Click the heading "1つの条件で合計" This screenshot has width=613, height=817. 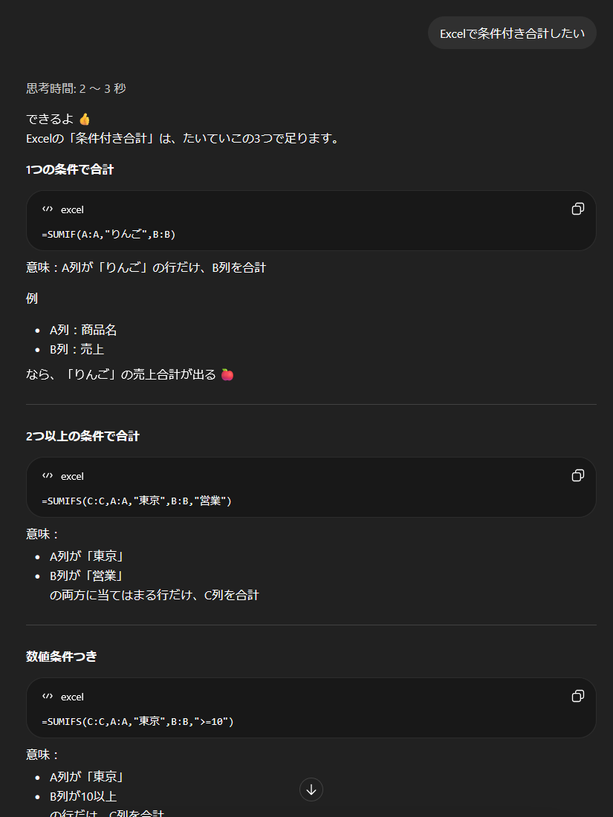pyautogui.click(x=70, y=169)
